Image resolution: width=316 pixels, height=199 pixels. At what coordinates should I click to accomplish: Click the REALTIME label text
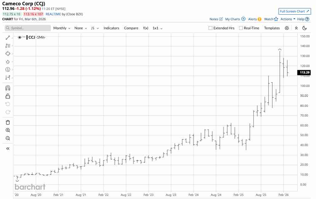53,14
